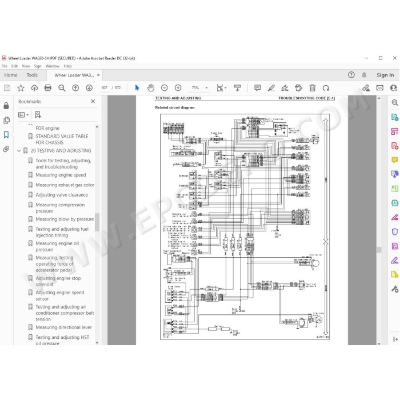Image resolution: width=400 pixels, height=400 pixels.
Task: Open the File menu
Action: tap(5, 66)
